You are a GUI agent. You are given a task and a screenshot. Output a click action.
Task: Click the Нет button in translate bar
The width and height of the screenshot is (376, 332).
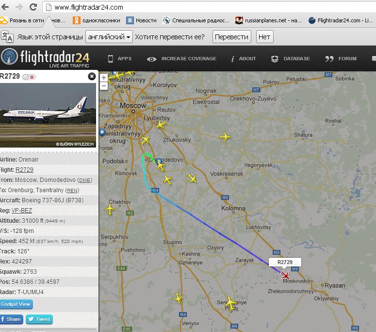(x=264, y=37)
